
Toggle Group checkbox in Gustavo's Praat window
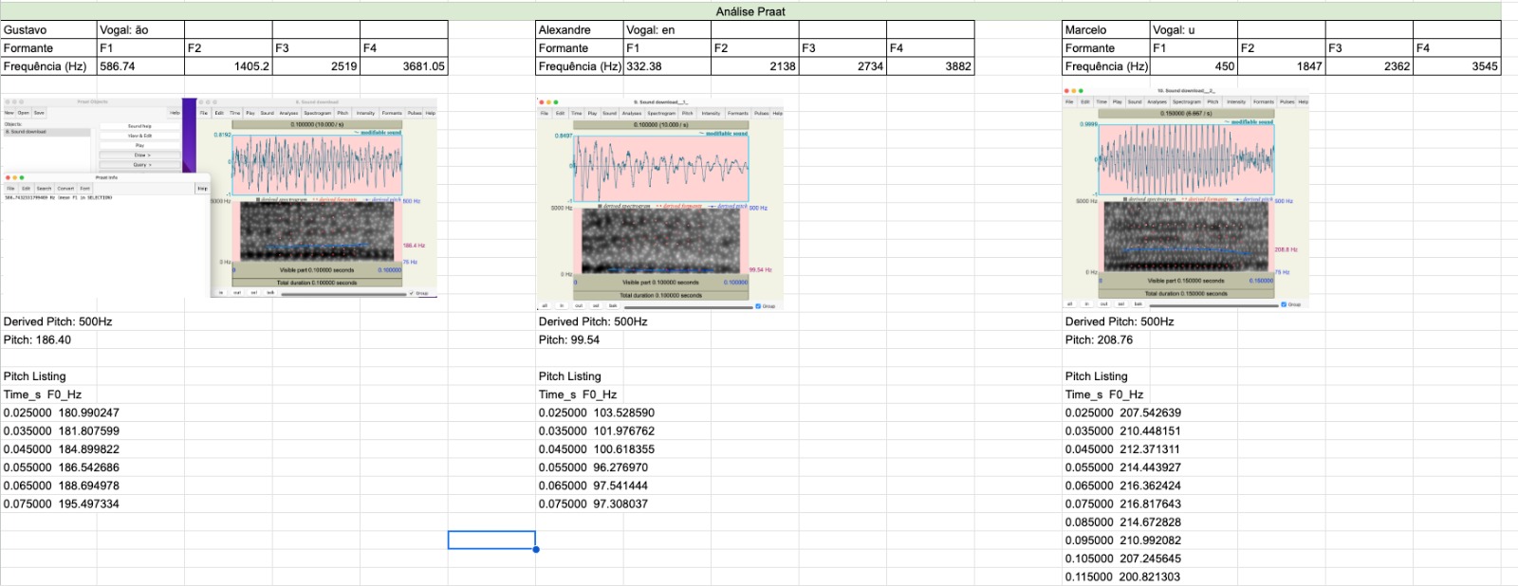[x=412, y=293]
